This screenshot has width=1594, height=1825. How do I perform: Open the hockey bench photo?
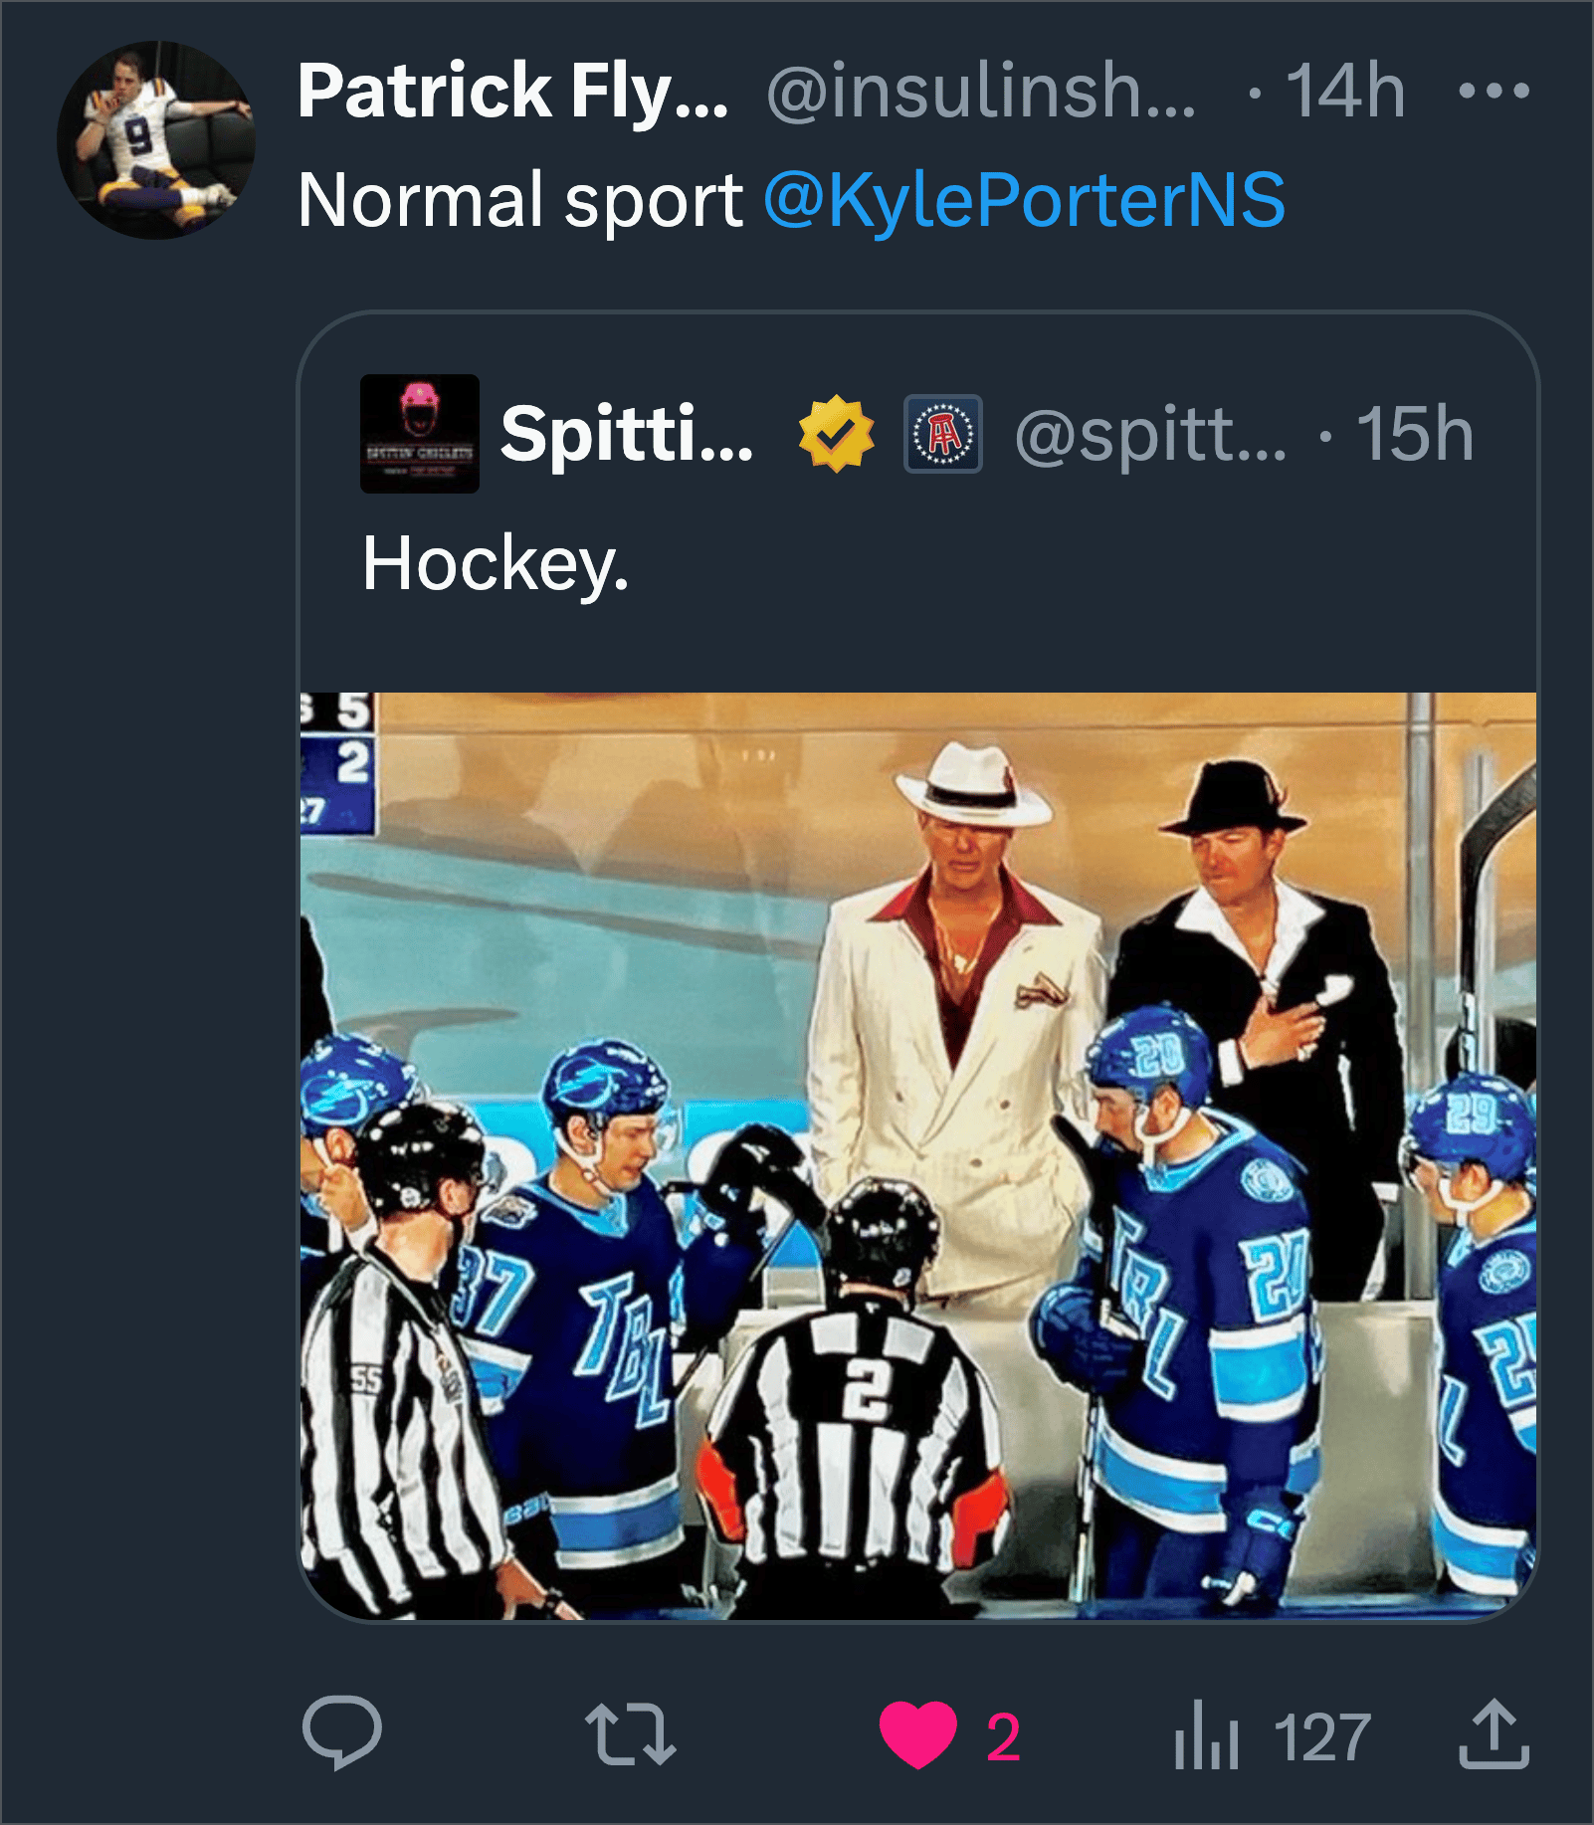(x=917, y=1154)
